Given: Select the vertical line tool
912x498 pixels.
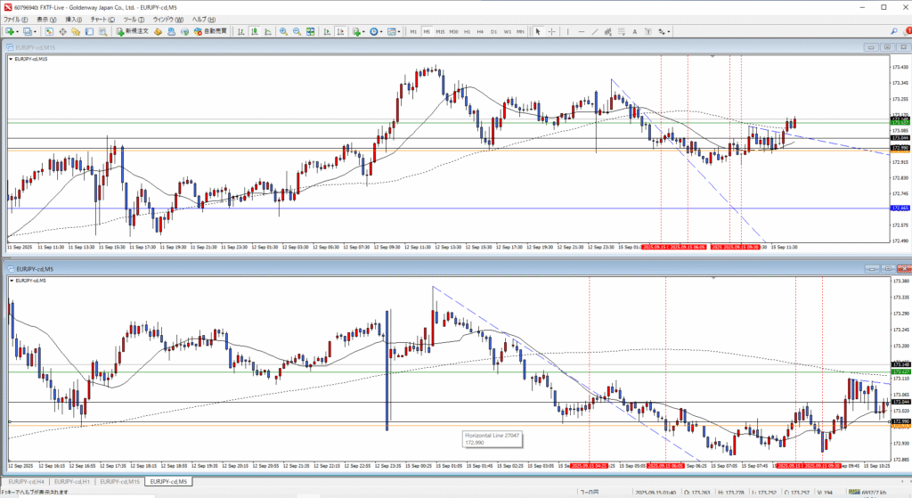Looking at the screenshot, I should (x=567, y=31).
